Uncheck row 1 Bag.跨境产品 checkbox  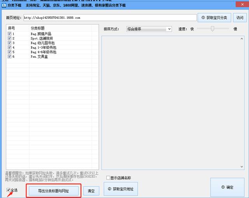(9, 34)
